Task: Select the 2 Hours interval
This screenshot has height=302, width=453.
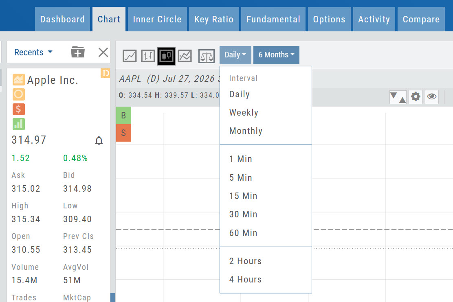Action: (266, 261)
